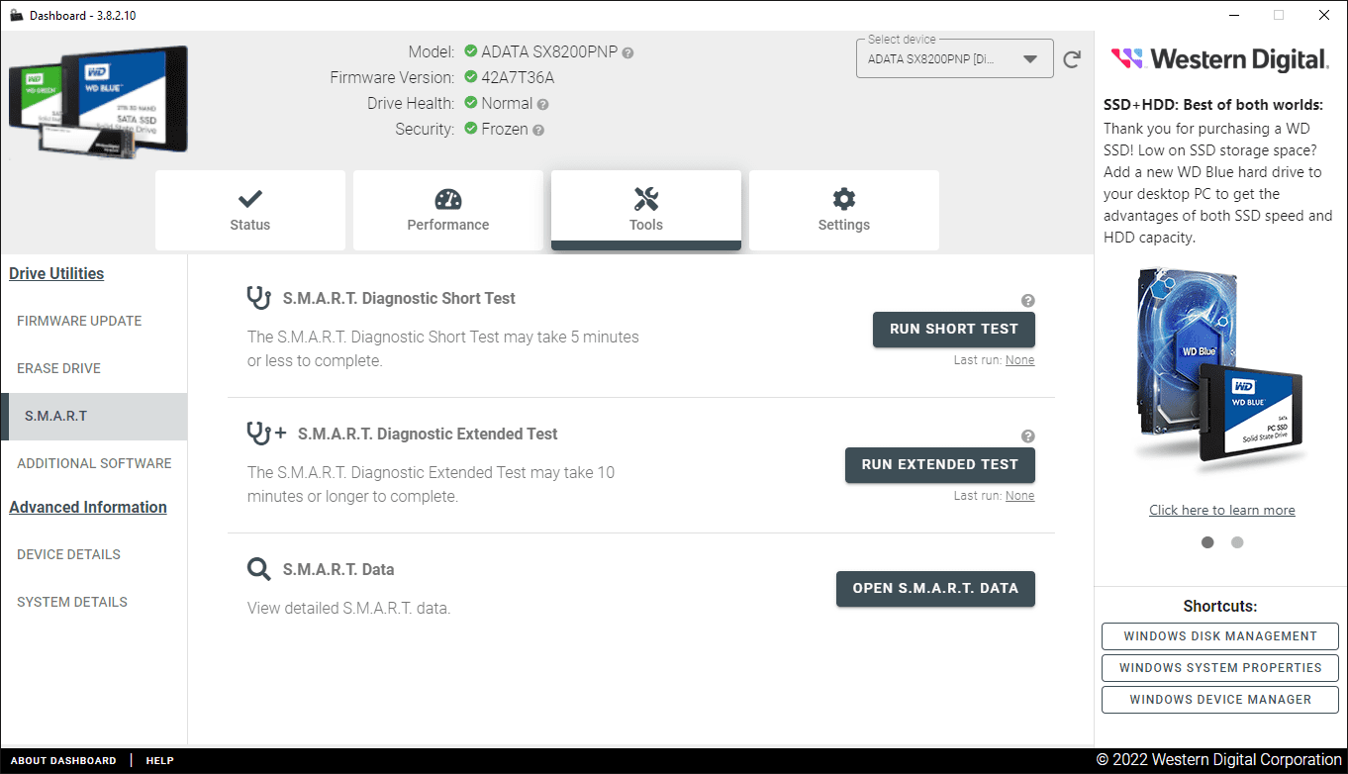Click the help icon beside Drive Health
This screenshot has width=1348, height=774.
tap(542, 104)
